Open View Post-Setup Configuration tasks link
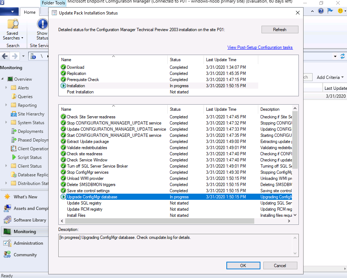This screenshot has height=278, width=347. click(x=260, y=47)
